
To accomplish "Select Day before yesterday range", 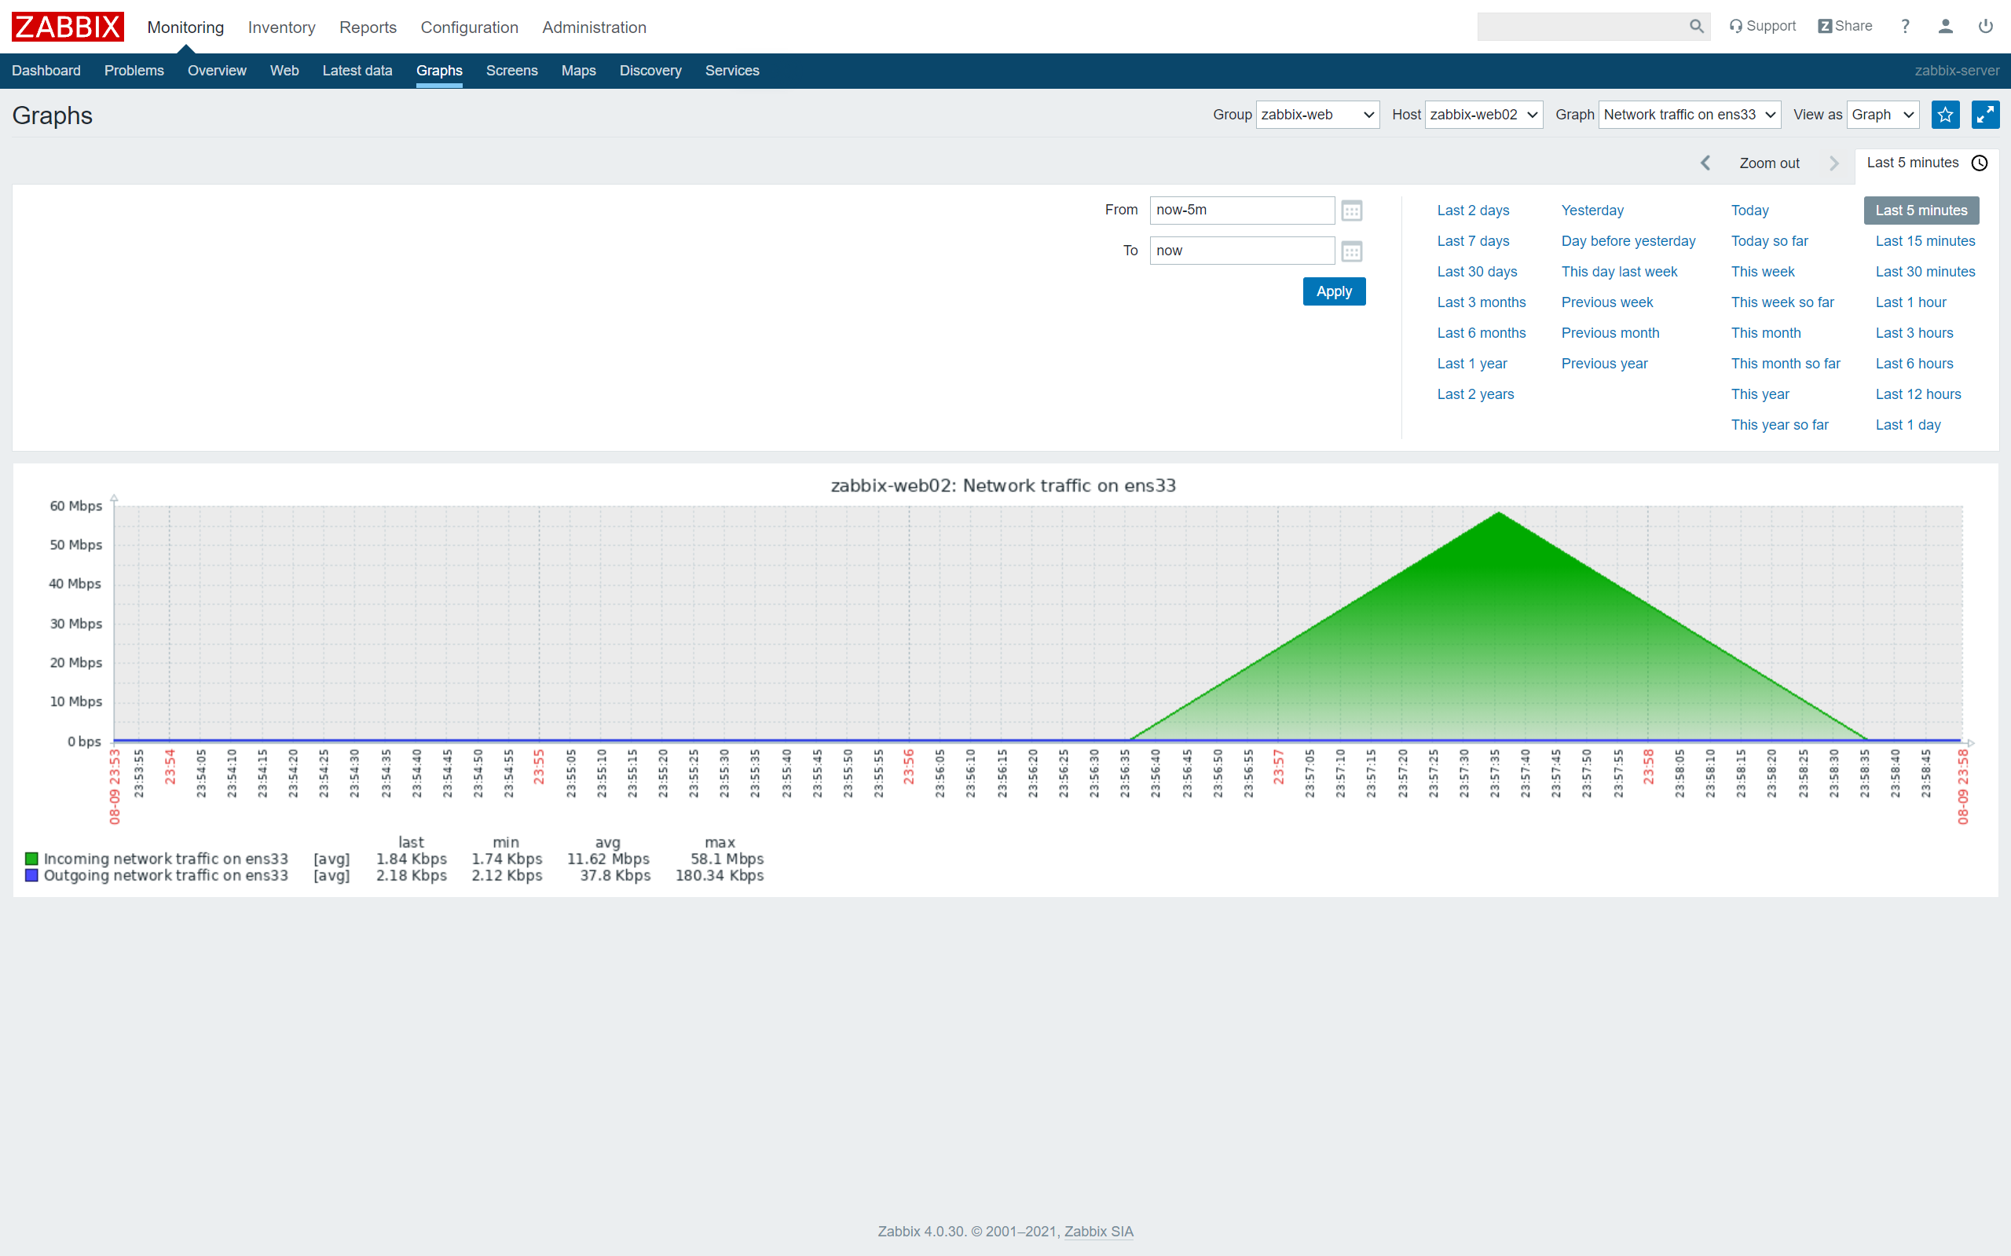I will pyautogui.click(x=1628, y=241).
